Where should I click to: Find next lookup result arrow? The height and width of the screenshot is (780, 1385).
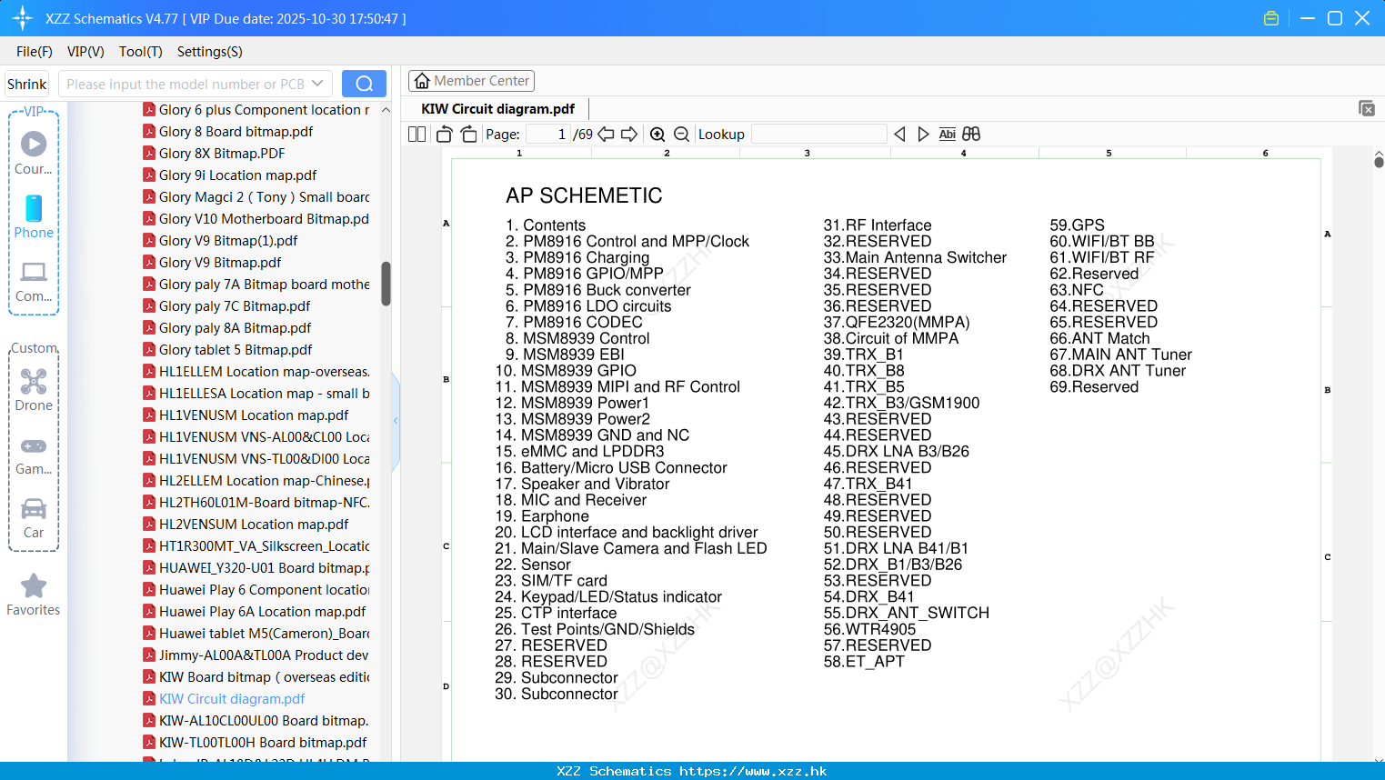(923, 135)
